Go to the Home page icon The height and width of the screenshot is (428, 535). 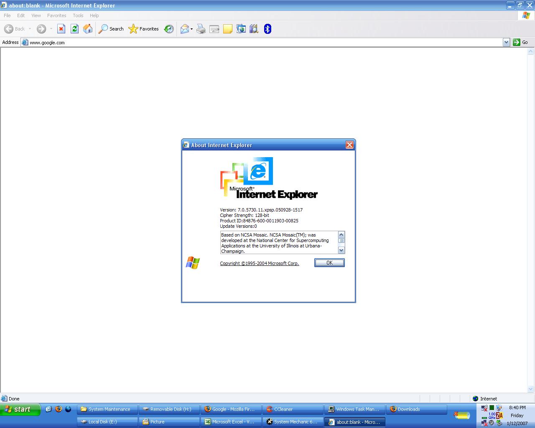[x=88, y=29]
